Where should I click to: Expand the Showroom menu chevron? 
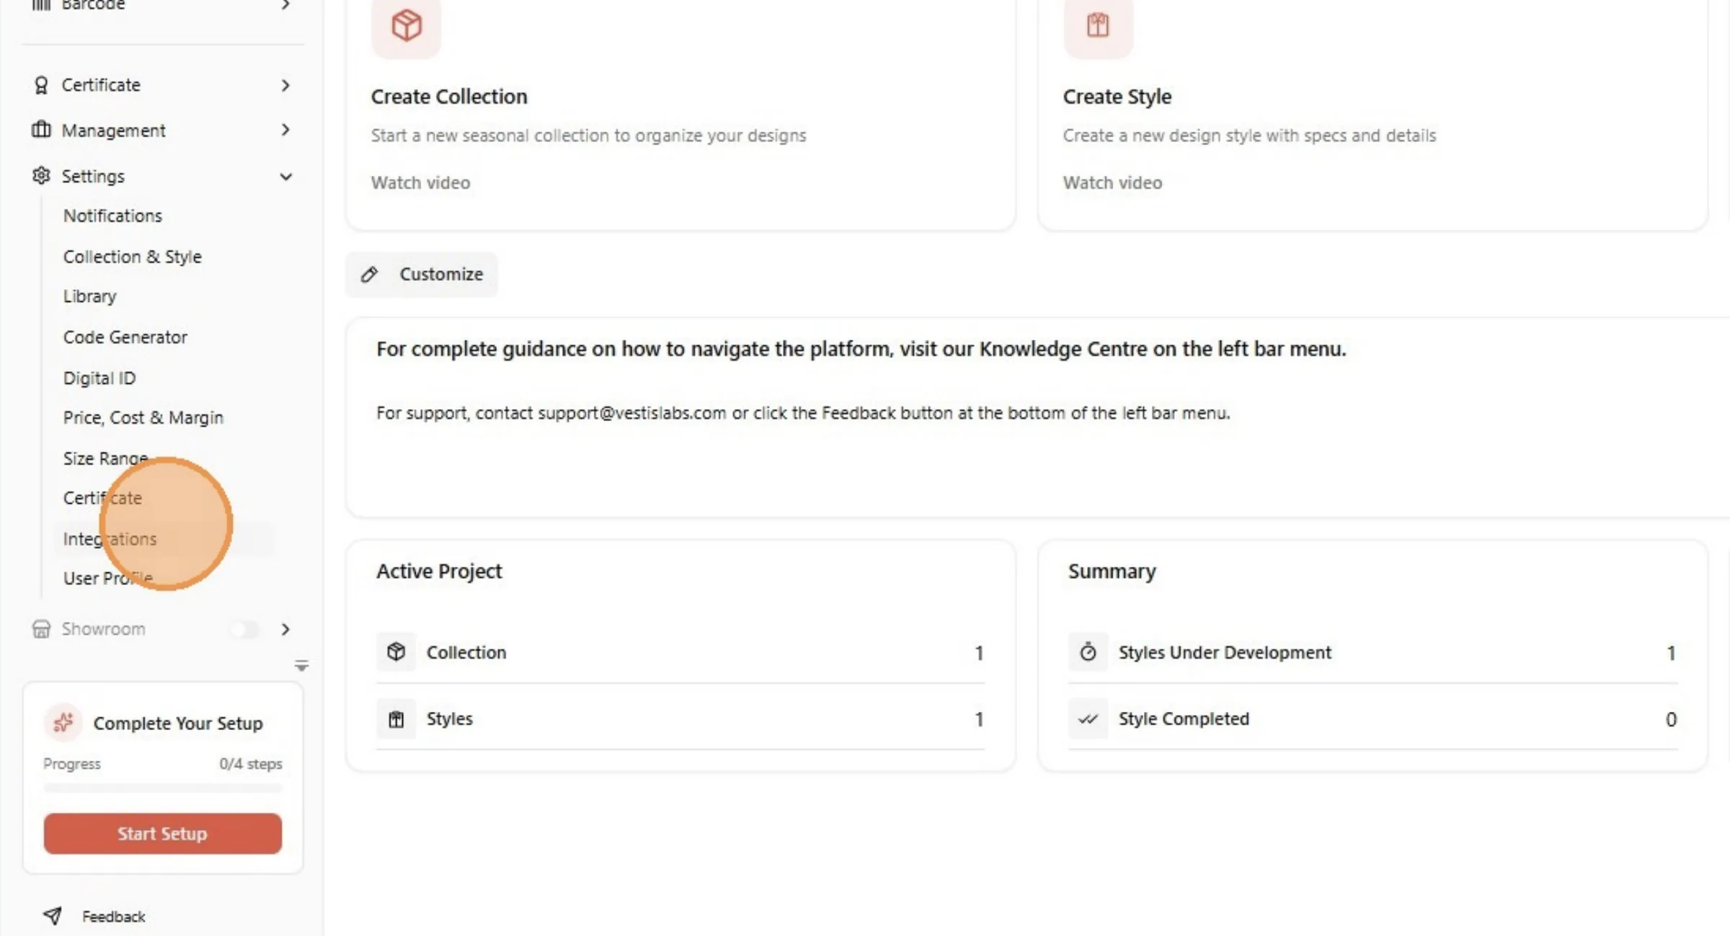[x=285, y=629]
